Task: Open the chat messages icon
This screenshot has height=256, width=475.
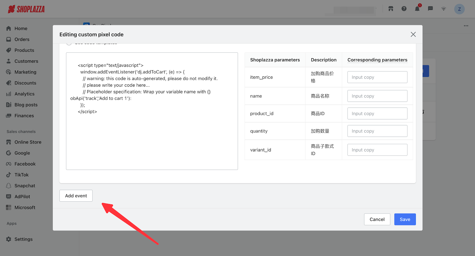Action: point(430,9)
